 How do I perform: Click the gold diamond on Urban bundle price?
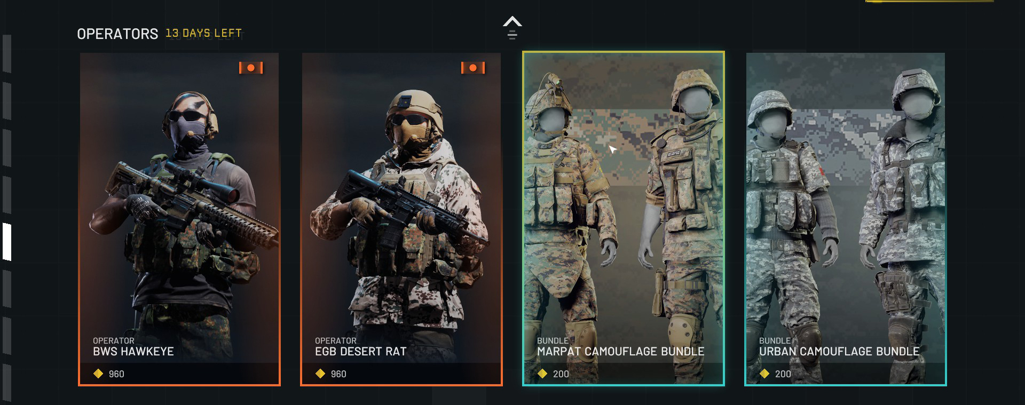[x=764, y=374]
